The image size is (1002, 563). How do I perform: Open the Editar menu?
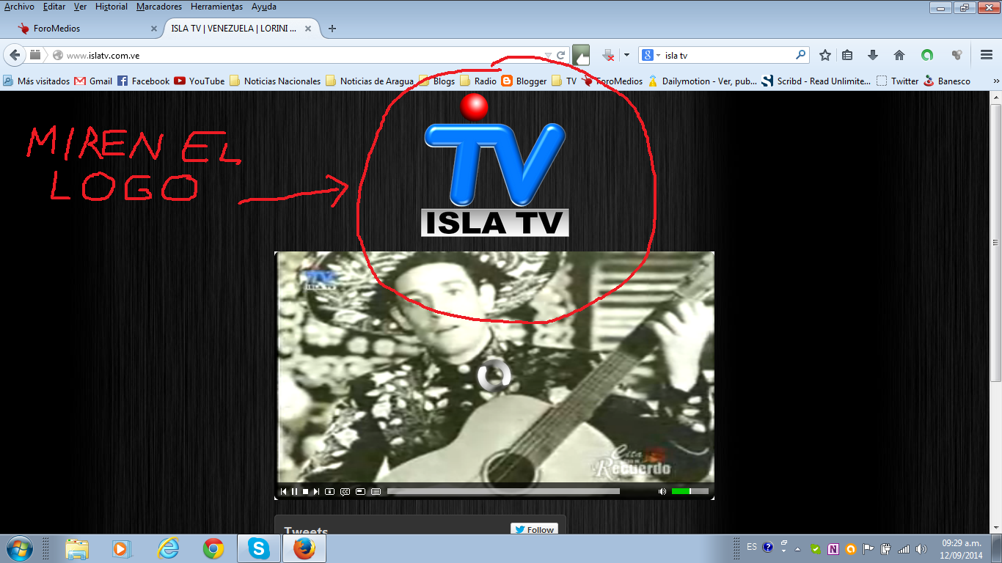pos(54,7)
